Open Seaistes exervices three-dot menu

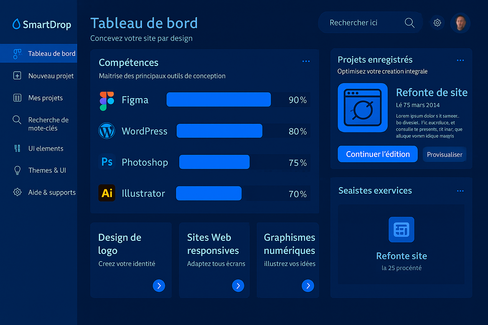pos(460,191)
